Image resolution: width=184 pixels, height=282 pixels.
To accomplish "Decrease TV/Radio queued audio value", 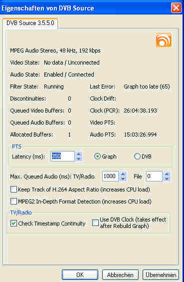I will pyautogui.click(x=123, y=178).
